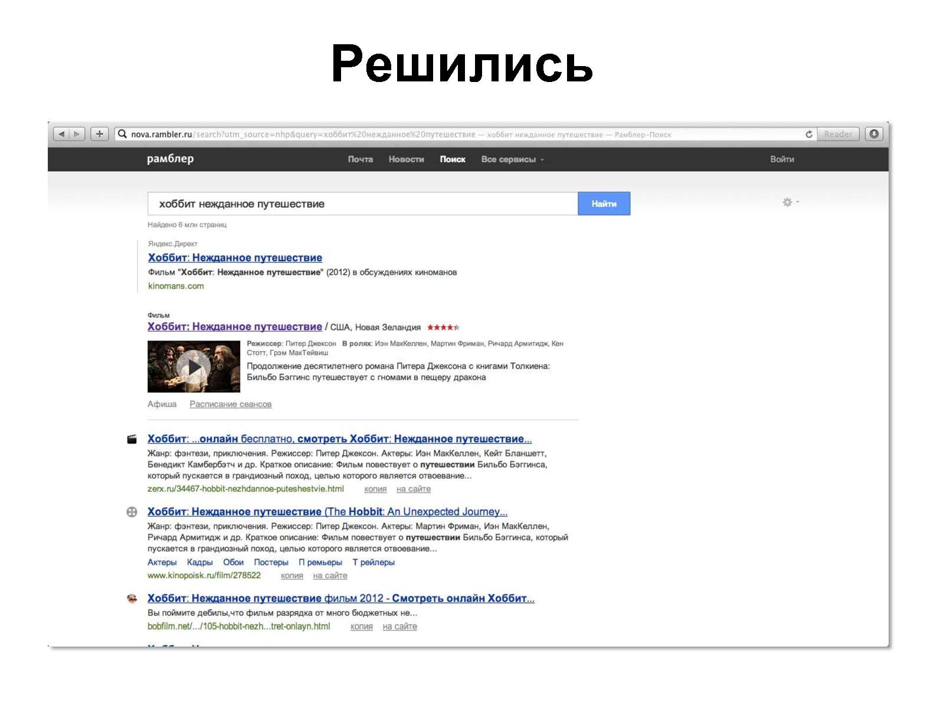Screen dimensions: 937x702
Task: Click the search query input field
Action: pos(362,204)
